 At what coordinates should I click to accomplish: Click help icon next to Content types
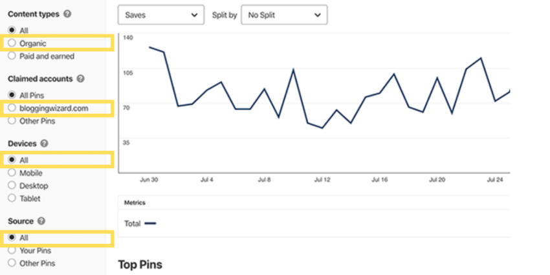pos(68,14)
